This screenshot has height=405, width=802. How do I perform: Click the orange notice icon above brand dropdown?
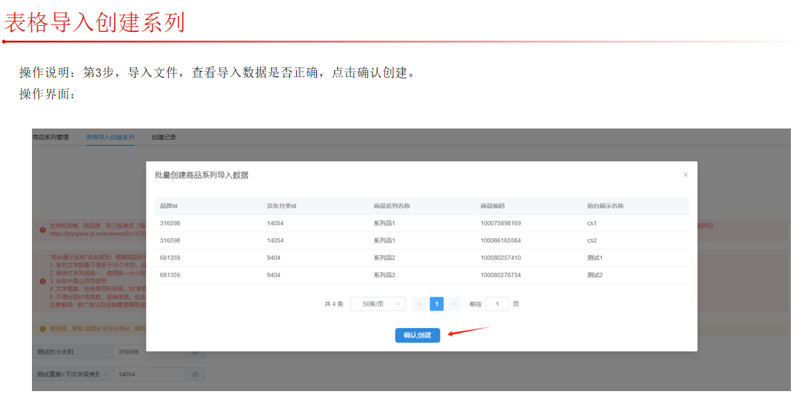coord(43,329)
